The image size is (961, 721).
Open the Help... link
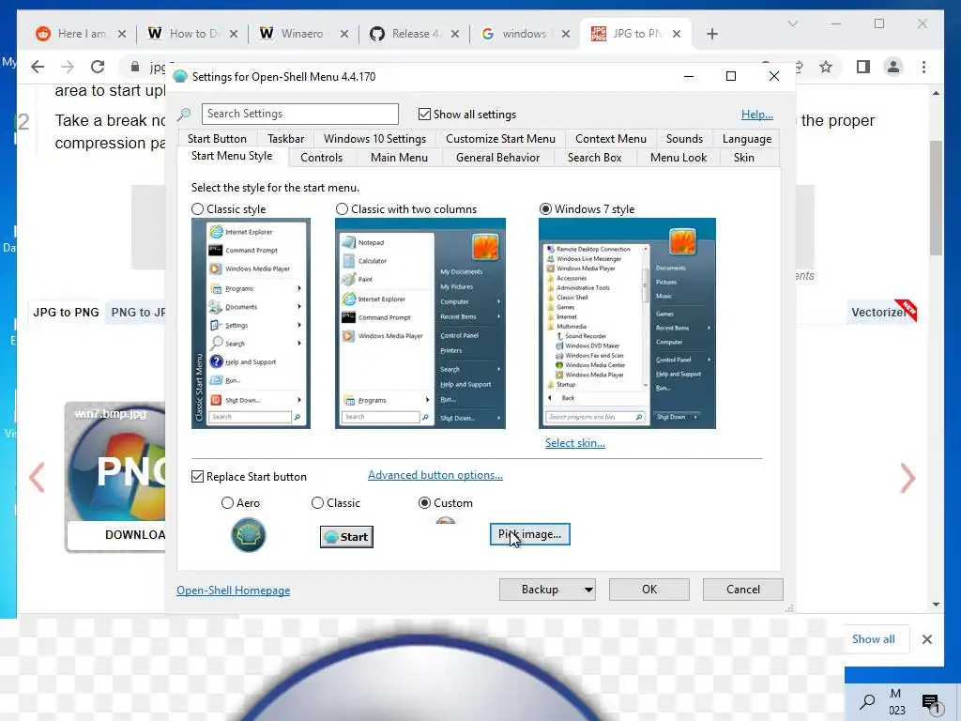click(757, 115)
